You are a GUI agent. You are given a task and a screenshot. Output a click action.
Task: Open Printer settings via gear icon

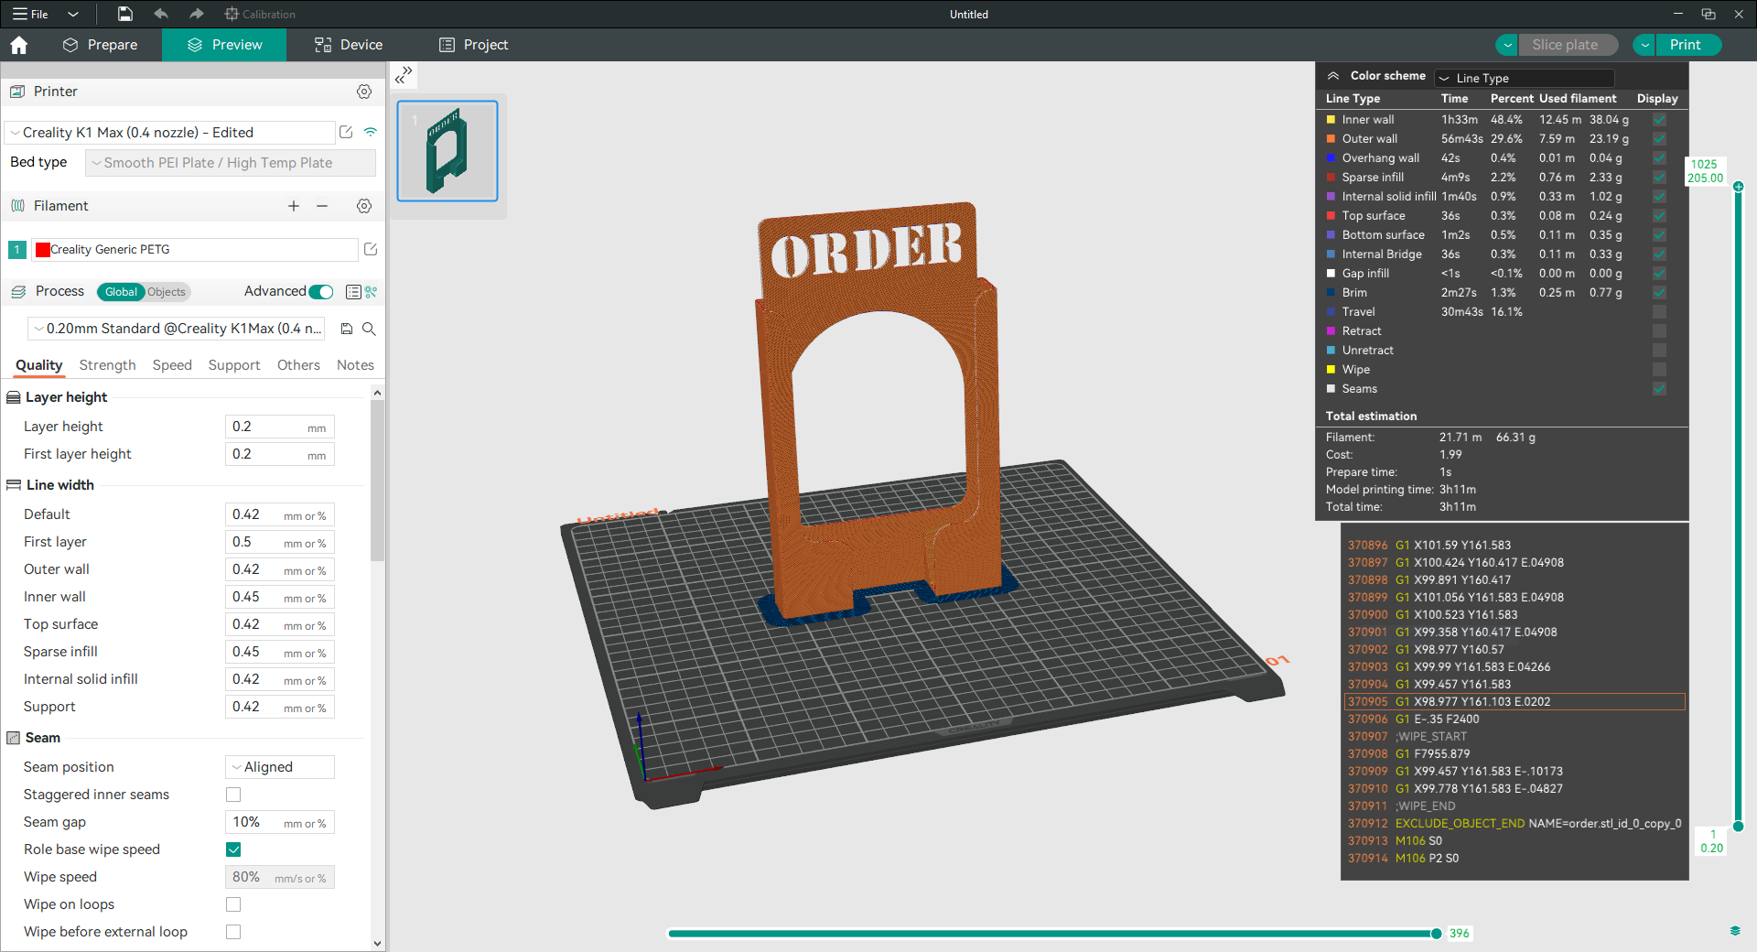pos(364,91)
